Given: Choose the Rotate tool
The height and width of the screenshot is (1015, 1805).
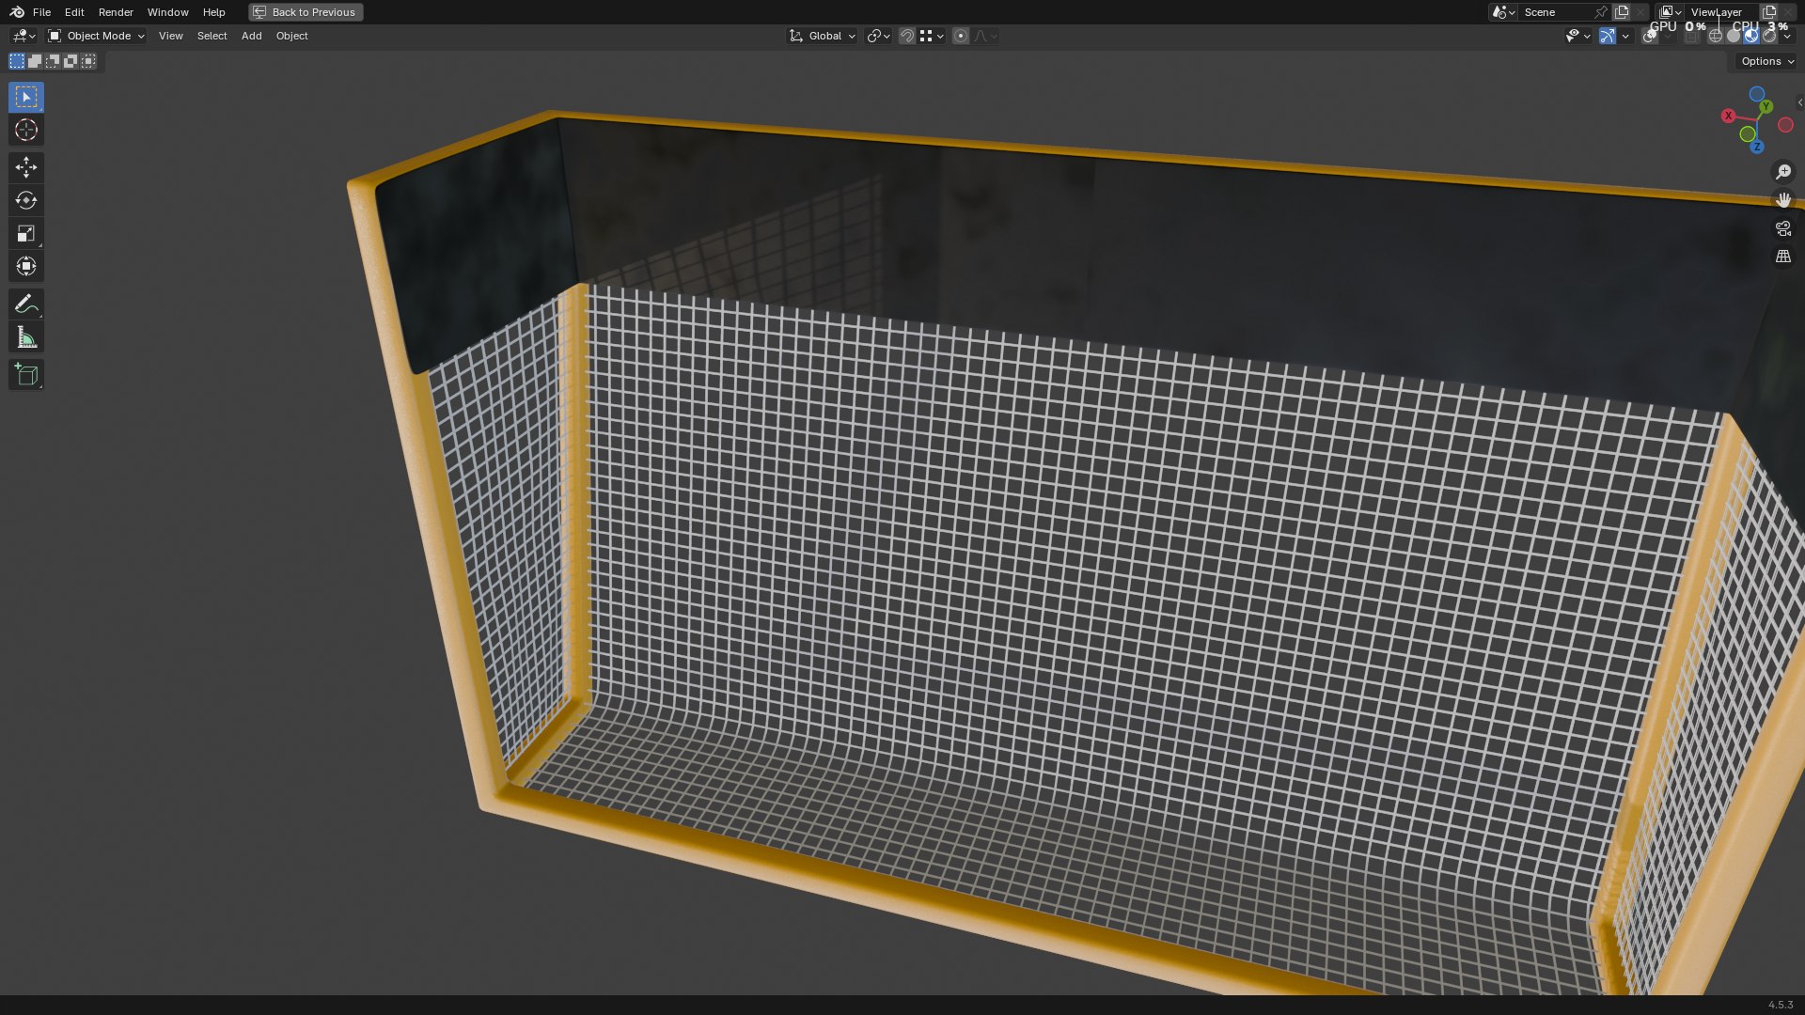Looking at the screenshot, I should tap(26, 200).
